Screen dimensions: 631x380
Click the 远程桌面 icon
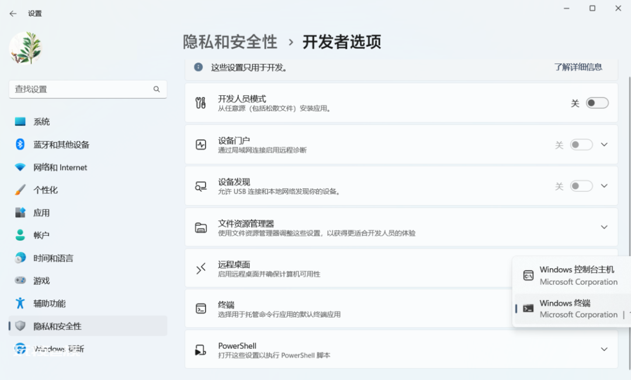tap(201, 268)
